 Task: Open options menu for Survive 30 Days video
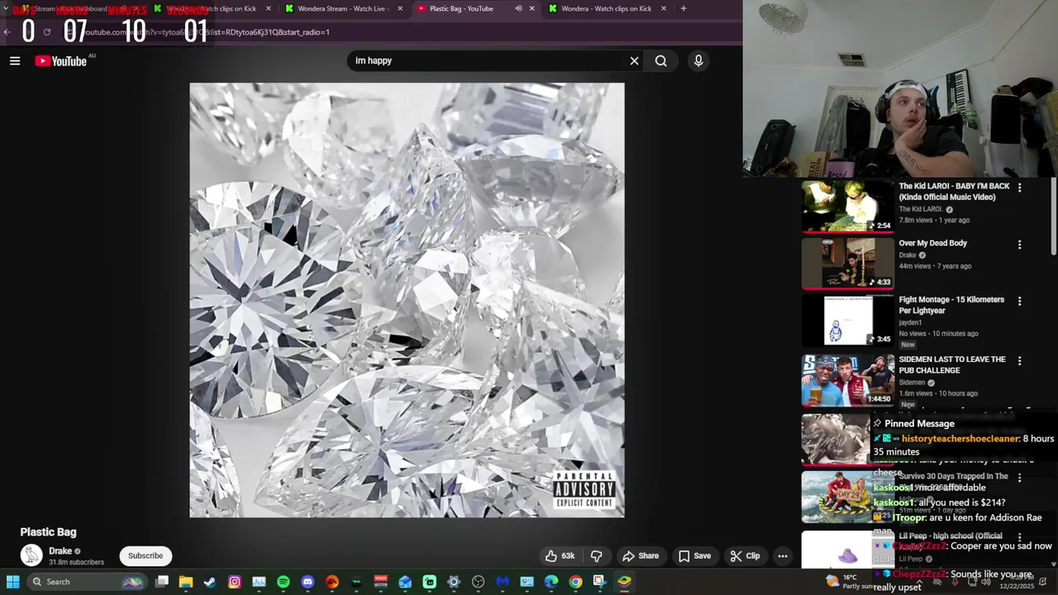(x=1019, y=478)
